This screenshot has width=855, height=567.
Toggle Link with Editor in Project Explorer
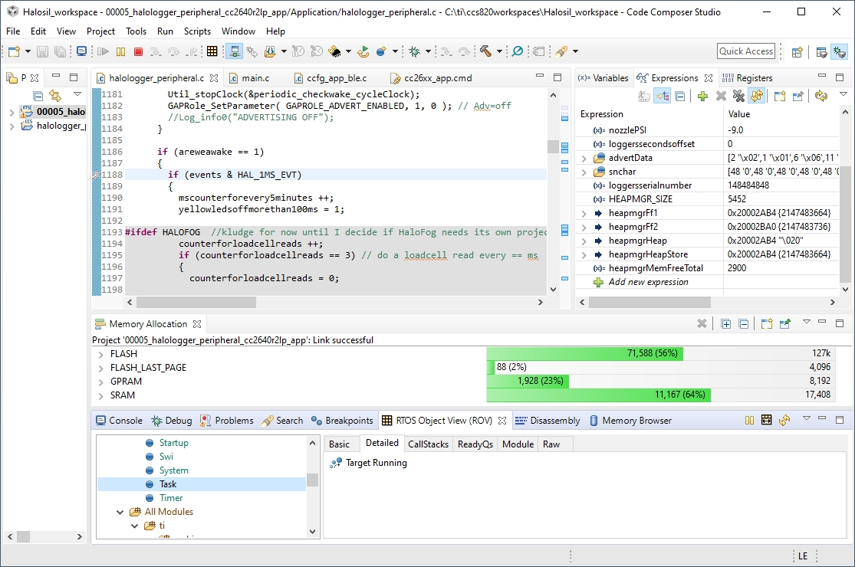pyautogui.click(x=55, y=96)
